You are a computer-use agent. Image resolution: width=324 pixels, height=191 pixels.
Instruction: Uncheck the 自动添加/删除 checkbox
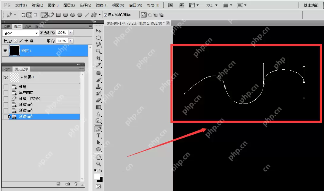tap(106, 15)
